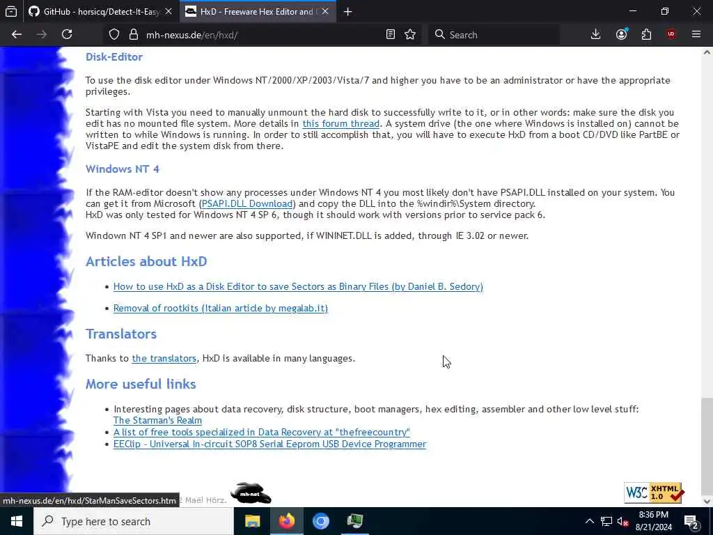Open the network icon in system tray
Screen dimensions: 713x535
click(606, 521)
